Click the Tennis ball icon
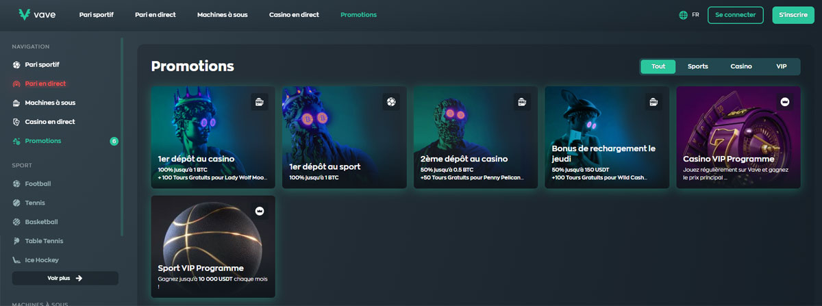 (16, 203)
